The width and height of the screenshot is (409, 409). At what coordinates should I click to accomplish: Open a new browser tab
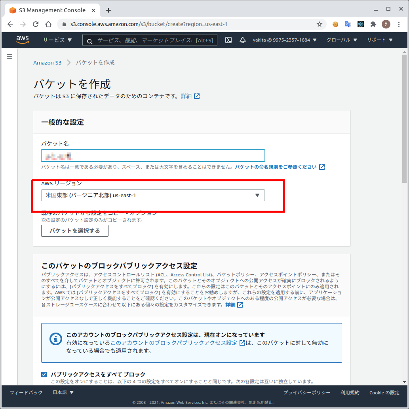(108, 10)
